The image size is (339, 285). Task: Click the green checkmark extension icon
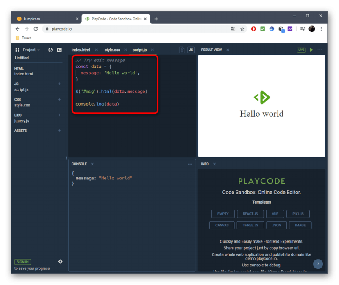(x=262, y=29)
